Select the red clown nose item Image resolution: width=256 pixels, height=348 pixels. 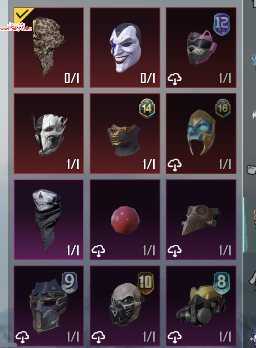125,220
